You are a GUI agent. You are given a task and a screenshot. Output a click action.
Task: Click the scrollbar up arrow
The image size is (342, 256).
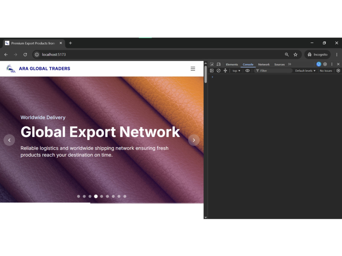click(x=206, y=63)
